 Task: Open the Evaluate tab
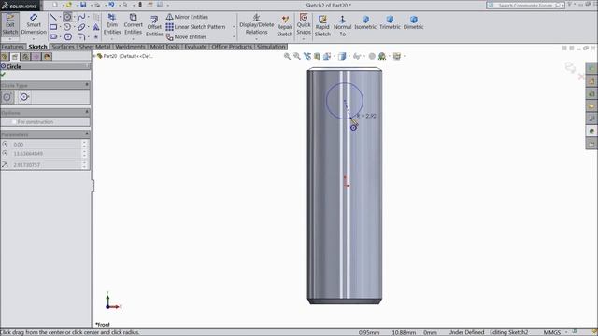pyautogui.click(x=195, y=47)
